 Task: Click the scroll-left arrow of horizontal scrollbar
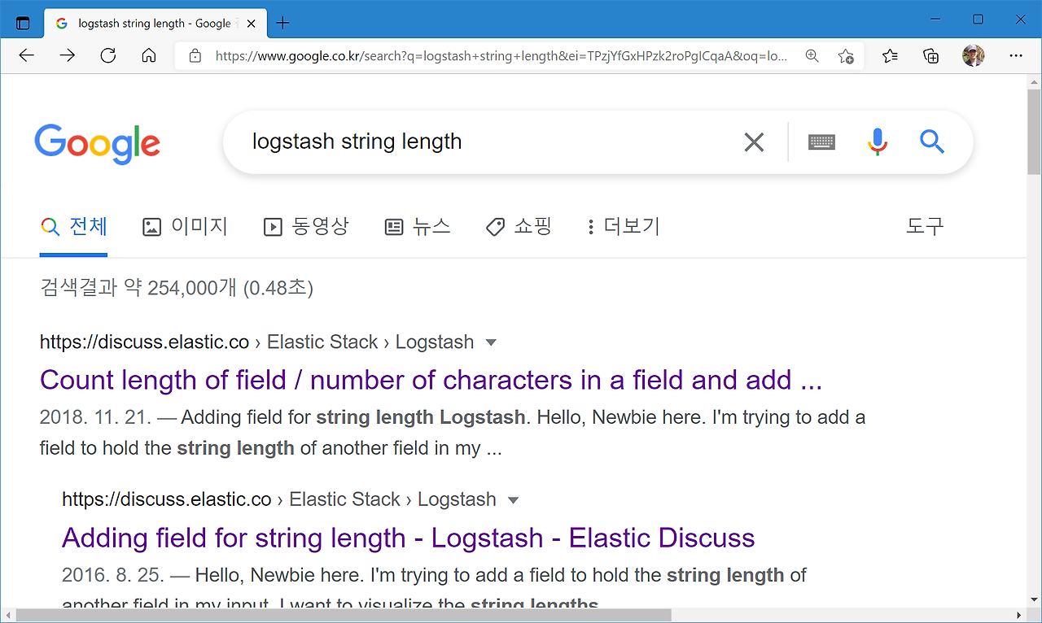coord(7,615)
